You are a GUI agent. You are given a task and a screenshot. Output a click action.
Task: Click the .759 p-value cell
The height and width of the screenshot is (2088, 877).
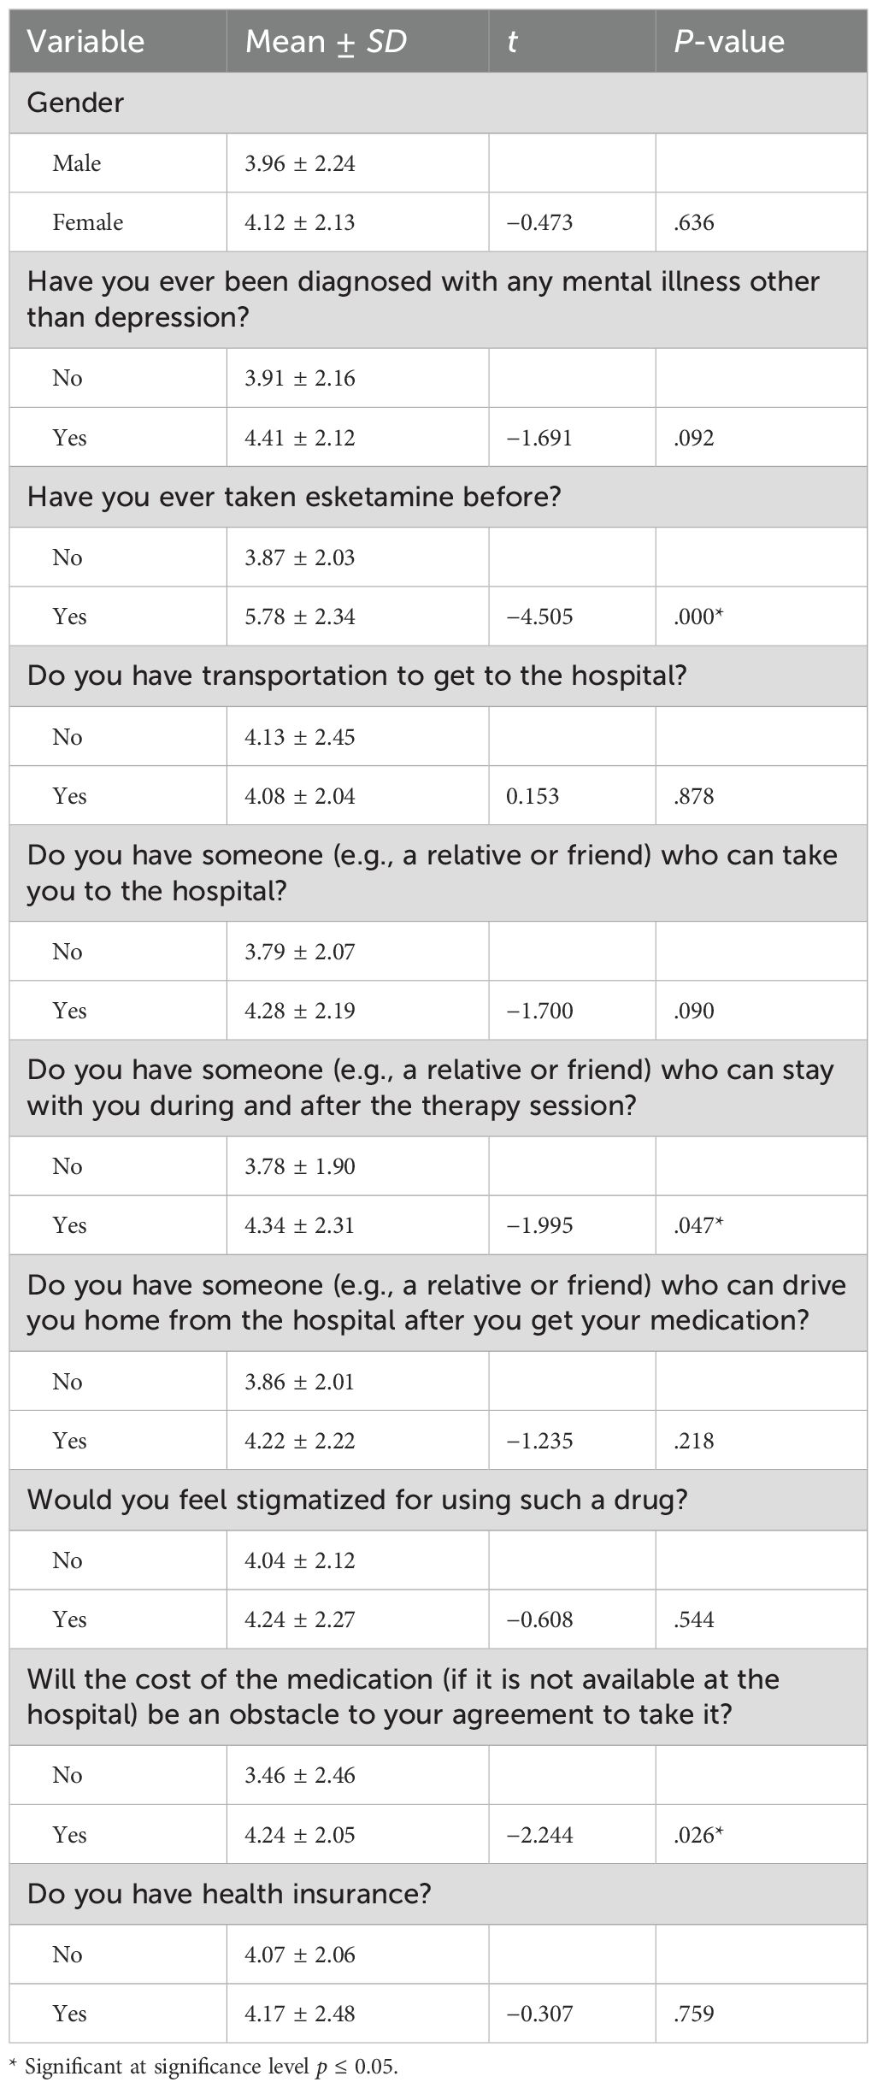tap(693, 2014)
